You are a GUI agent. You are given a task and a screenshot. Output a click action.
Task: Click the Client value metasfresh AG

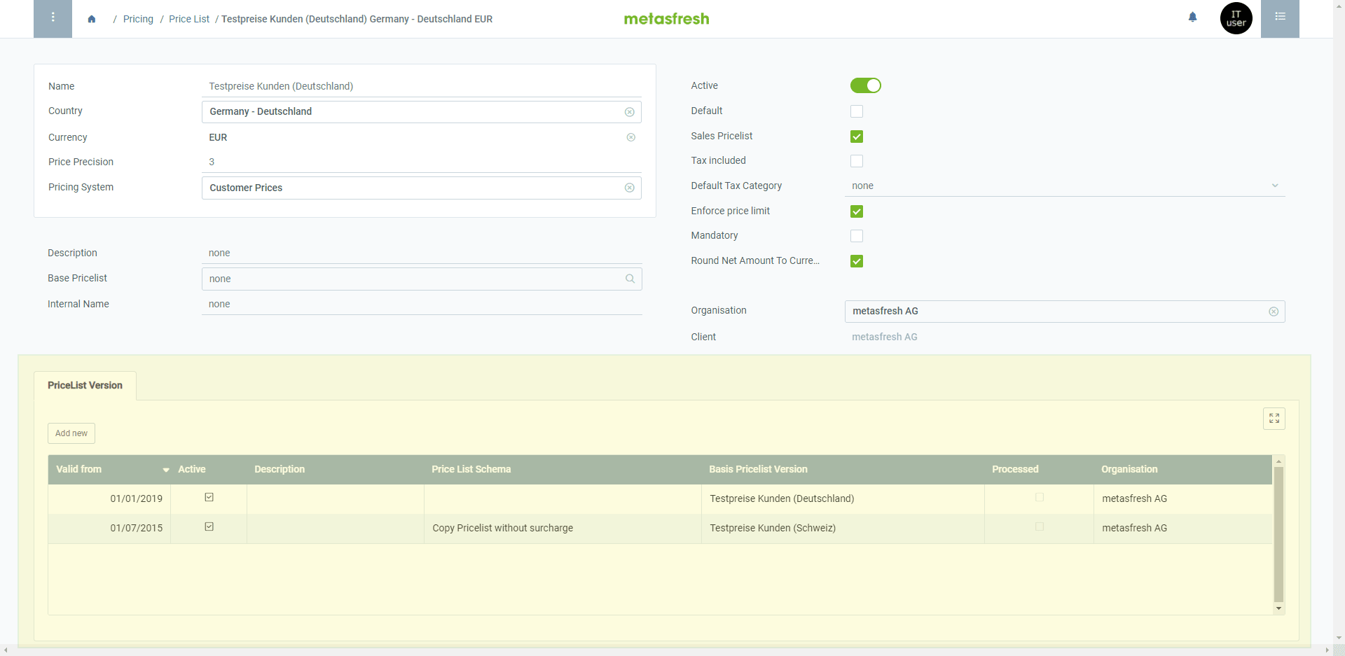(884, 337)
